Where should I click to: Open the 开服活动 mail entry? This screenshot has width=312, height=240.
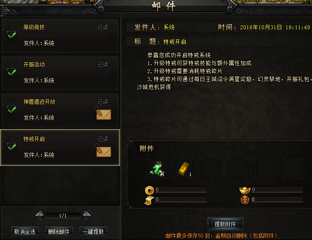tap(60, 73)
